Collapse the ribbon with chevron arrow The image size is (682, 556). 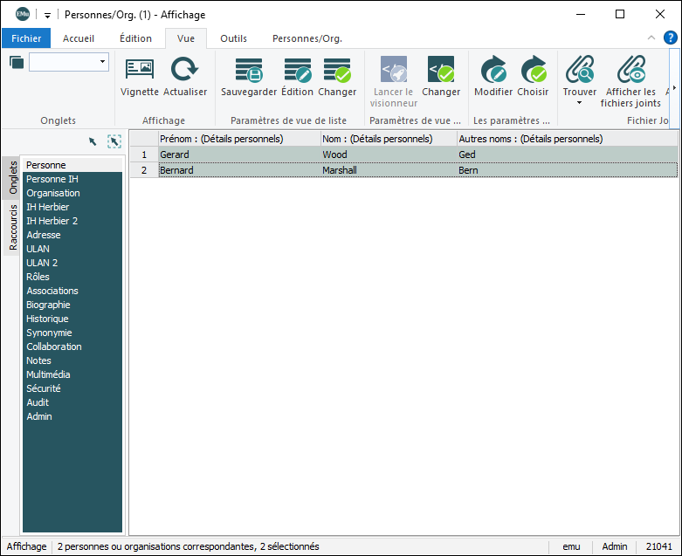coord(651,38)
